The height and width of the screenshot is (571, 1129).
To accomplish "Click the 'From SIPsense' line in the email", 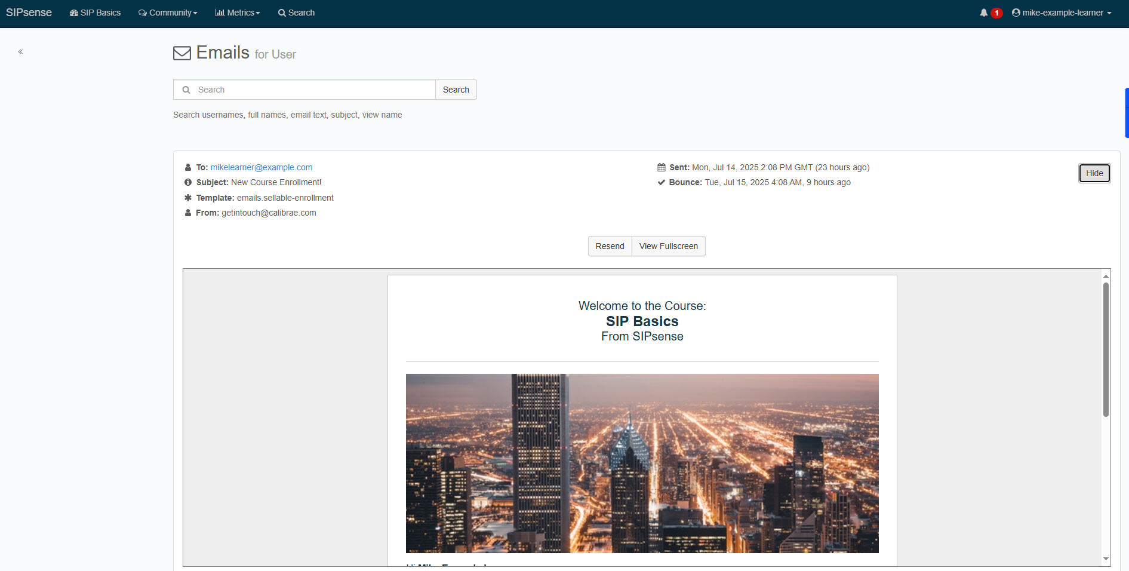I will click(642, 336).
